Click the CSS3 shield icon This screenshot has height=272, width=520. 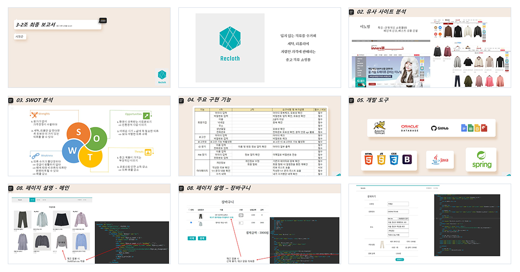click(x=393, y=159)
